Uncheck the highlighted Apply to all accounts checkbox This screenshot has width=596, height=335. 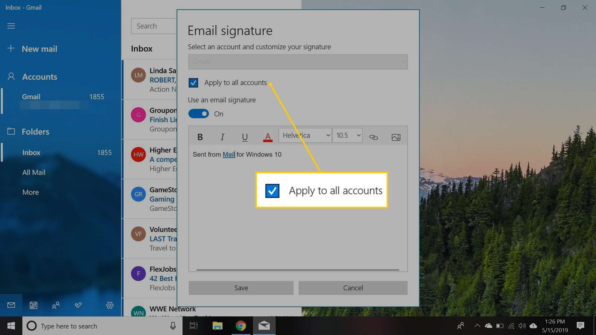[272, 191]
